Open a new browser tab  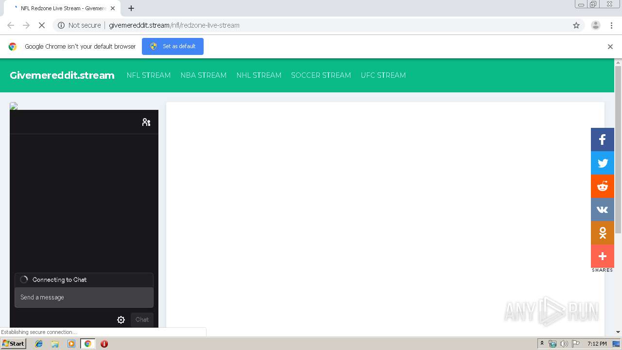pos(131,8)
